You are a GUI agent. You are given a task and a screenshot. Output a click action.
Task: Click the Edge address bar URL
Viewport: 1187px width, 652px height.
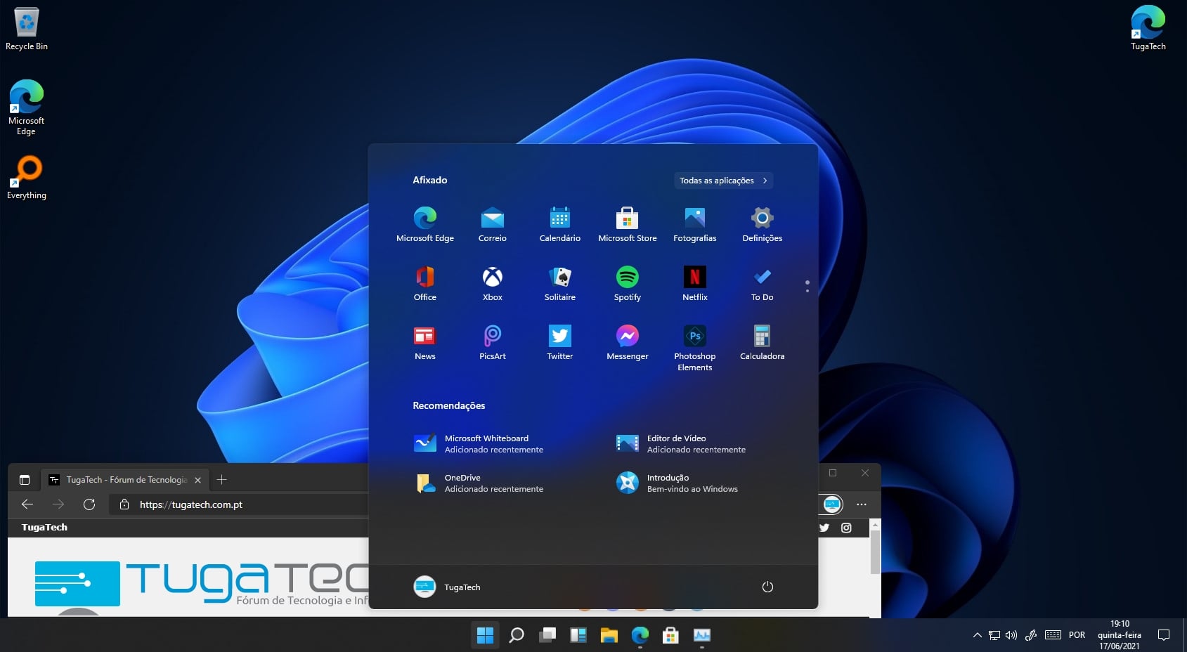[191, 504]
